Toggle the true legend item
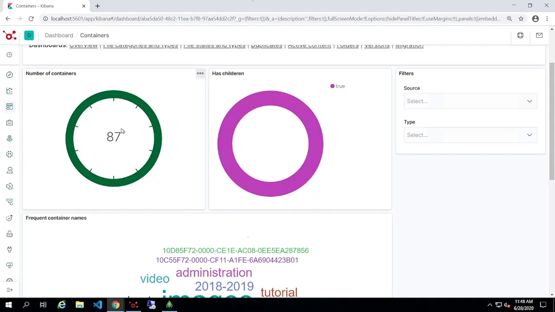555x312 pixels. pos(338,86)
